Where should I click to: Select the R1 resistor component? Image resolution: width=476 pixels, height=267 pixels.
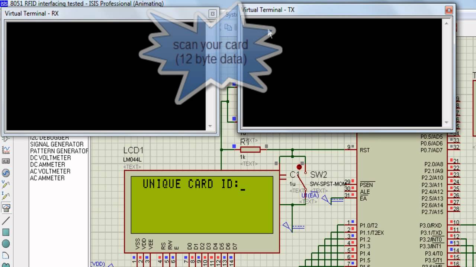pos(250,149)
